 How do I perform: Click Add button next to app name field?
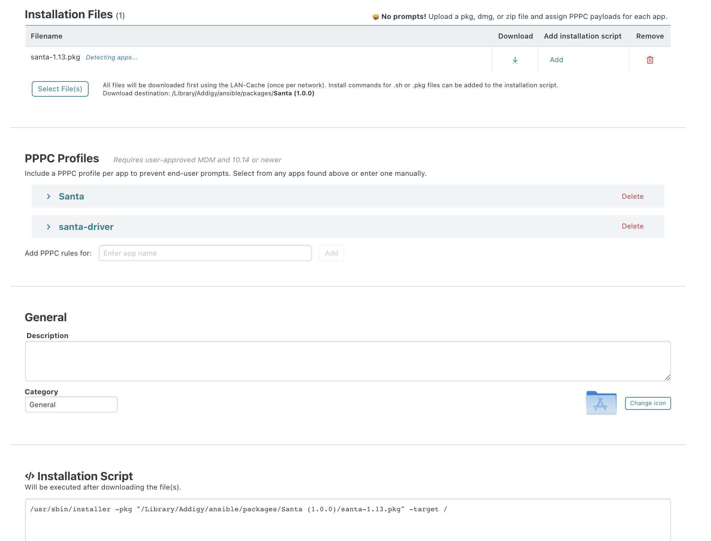point(331,253)
